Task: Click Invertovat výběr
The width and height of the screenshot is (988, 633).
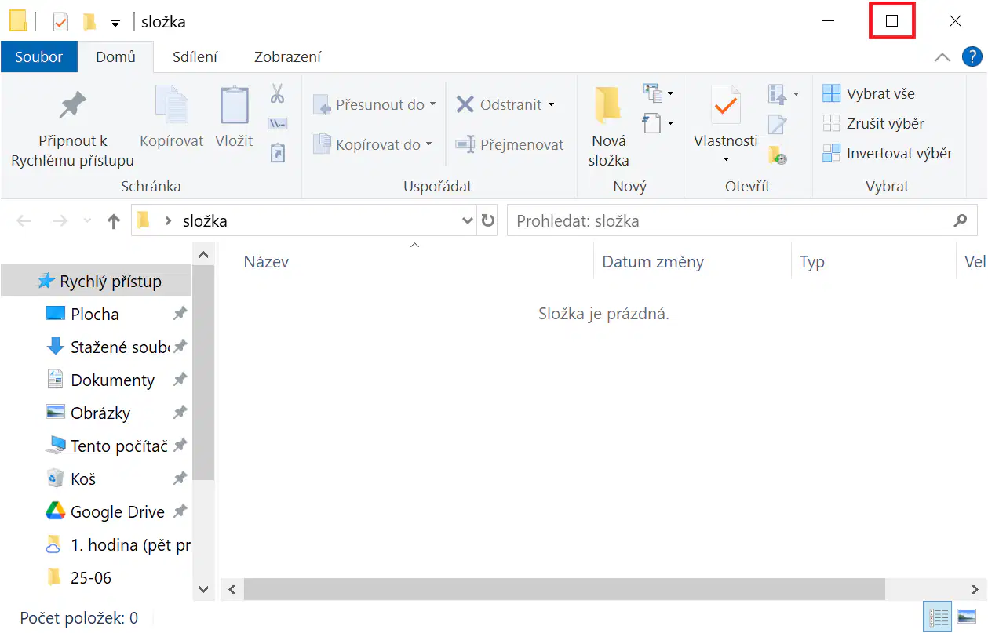Action: 888,154
